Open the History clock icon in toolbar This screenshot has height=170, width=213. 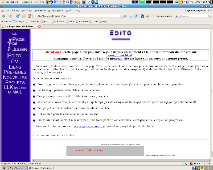(131, 16)
